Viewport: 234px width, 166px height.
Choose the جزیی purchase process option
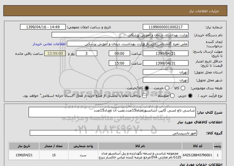[x=190, y=96]
